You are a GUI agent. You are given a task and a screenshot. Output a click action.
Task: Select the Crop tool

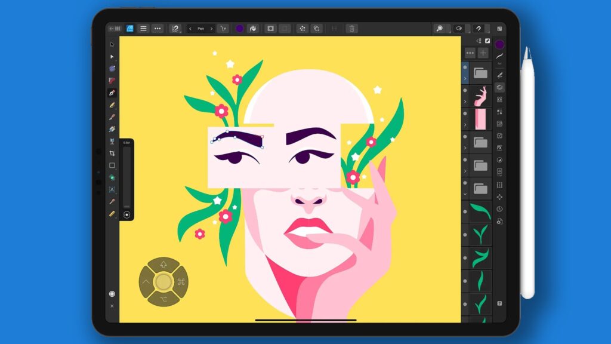(x=112, y=153)
